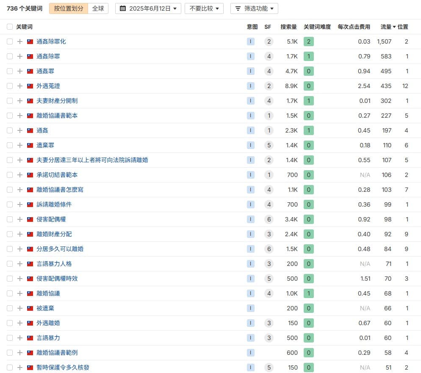Click the traffic value 1,507
Screen dimensions: 421x373
tap(384, 41)
